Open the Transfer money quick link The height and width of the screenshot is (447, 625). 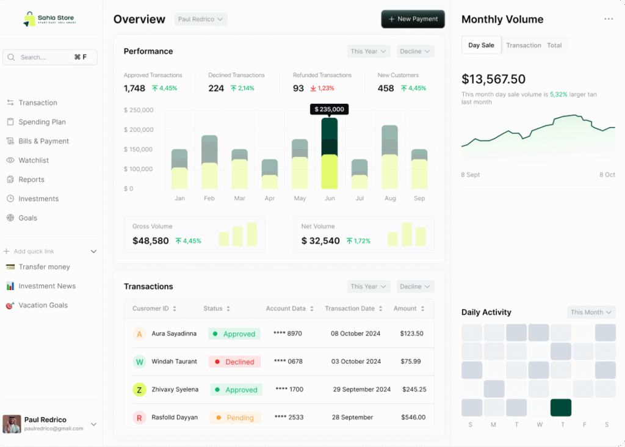(x=44, y=267)
